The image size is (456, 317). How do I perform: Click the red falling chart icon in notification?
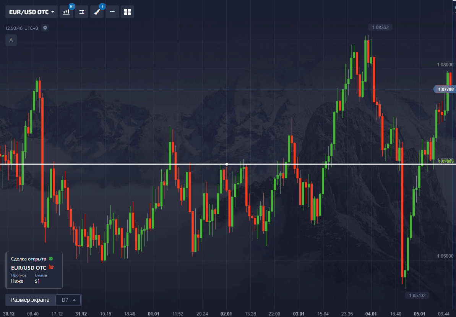[x=52, y=267]
